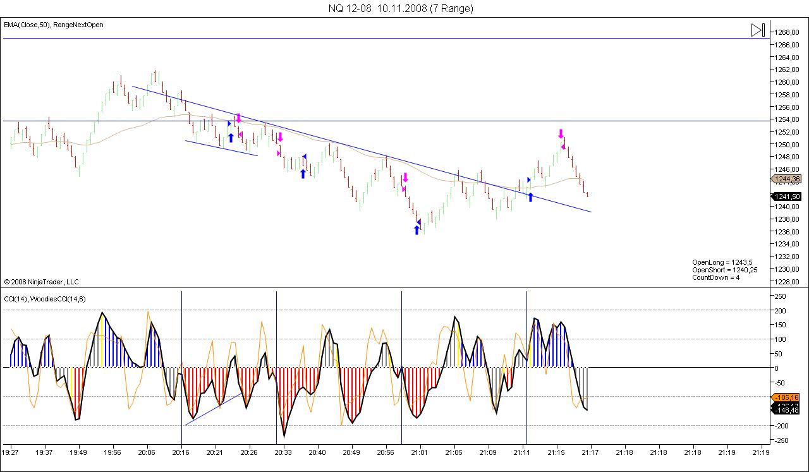Select the EMA(Close,50), RangeNextOpen indicator label
Image resolution: width=809 pixels, height=472 pixels.
pyautogui.click(x=54, y=25)
